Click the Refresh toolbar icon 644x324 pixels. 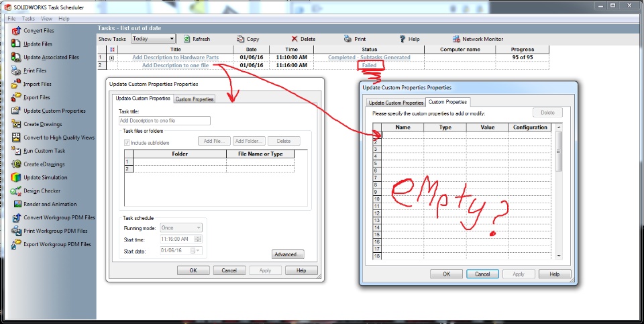coord(187,39)
